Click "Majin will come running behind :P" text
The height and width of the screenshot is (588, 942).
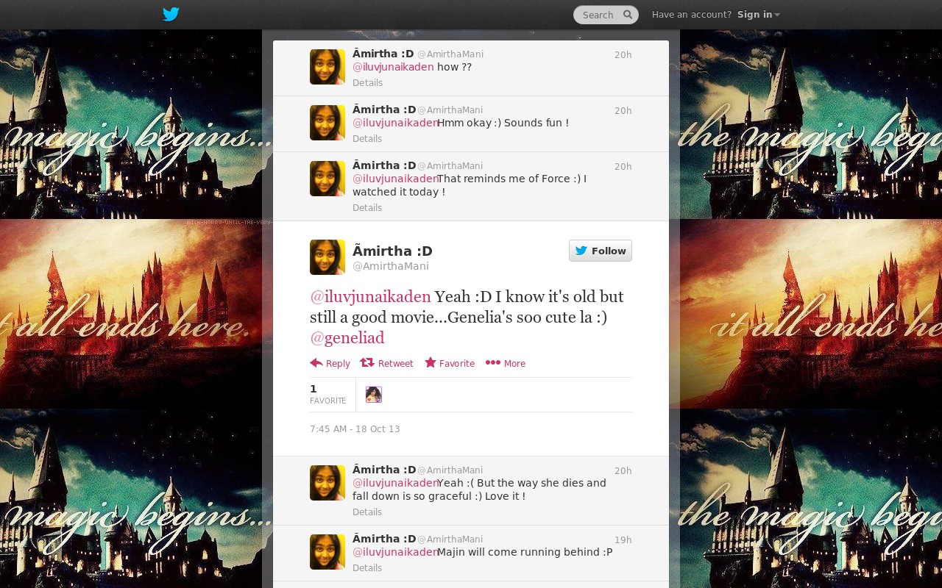(525, 552)
